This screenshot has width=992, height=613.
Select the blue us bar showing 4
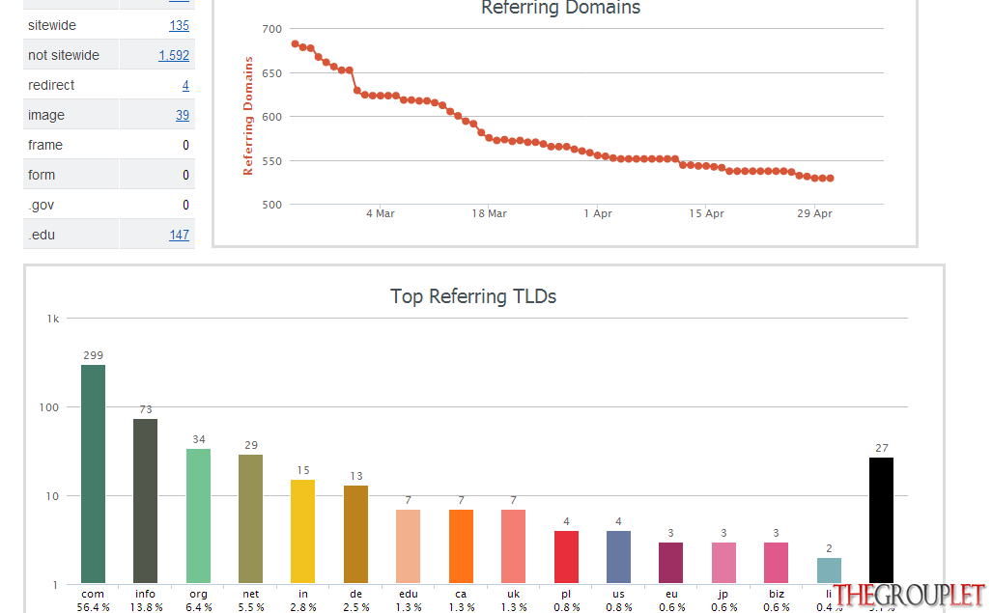[x=619, y=557]
